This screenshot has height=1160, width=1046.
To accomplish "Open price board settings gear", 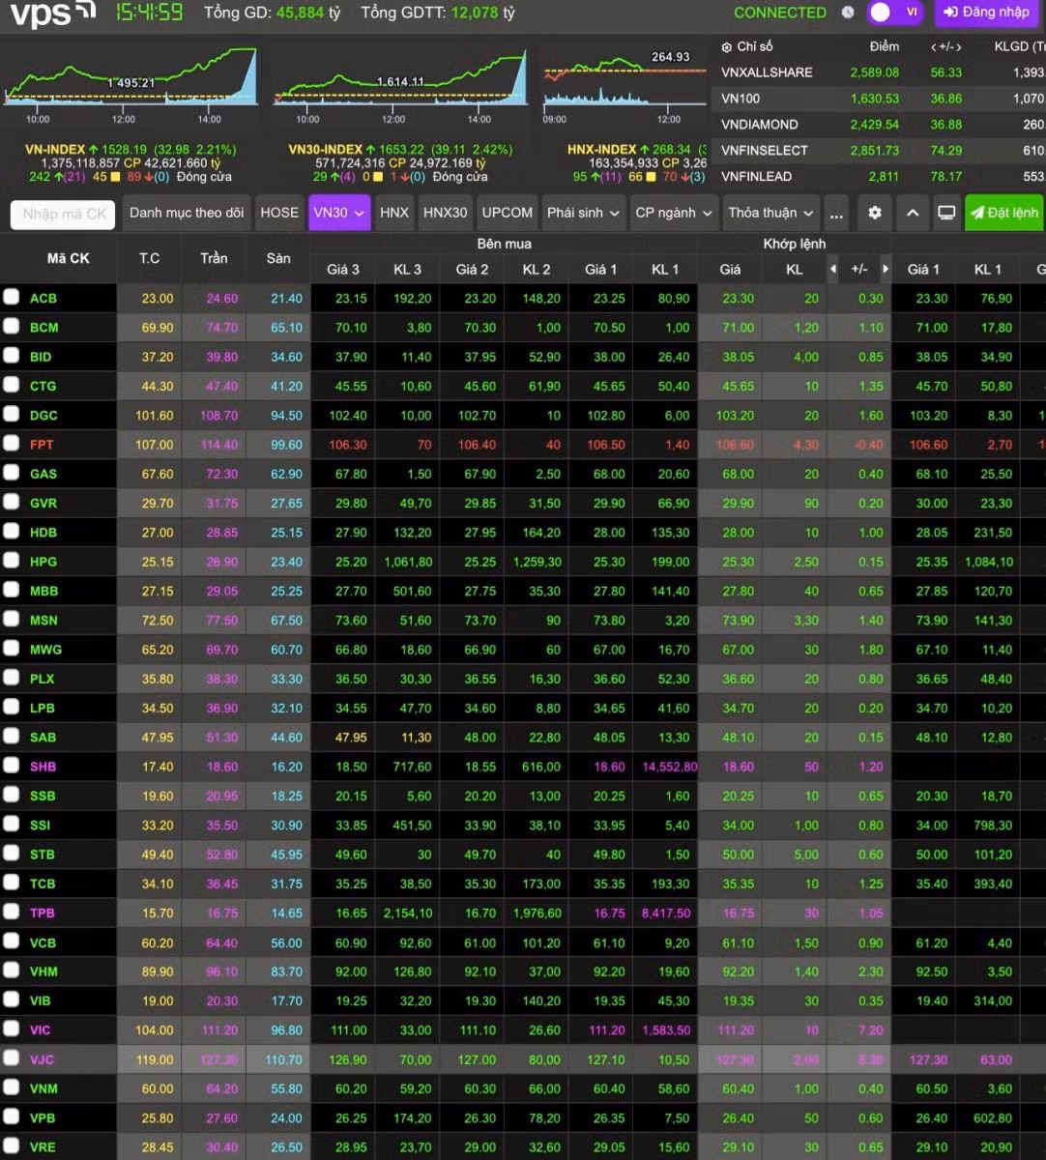I will [875, 213].
